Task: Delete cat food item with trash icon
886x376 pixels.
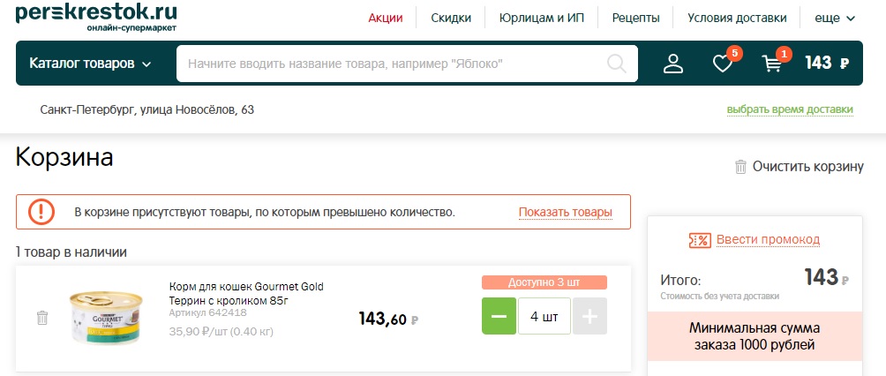Action: [x=42, y=317]
